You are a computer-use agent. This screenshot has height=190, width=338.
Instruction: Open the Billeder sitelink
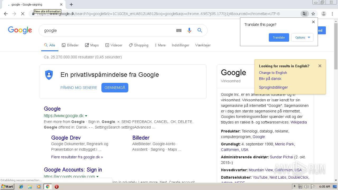(141, 138)
